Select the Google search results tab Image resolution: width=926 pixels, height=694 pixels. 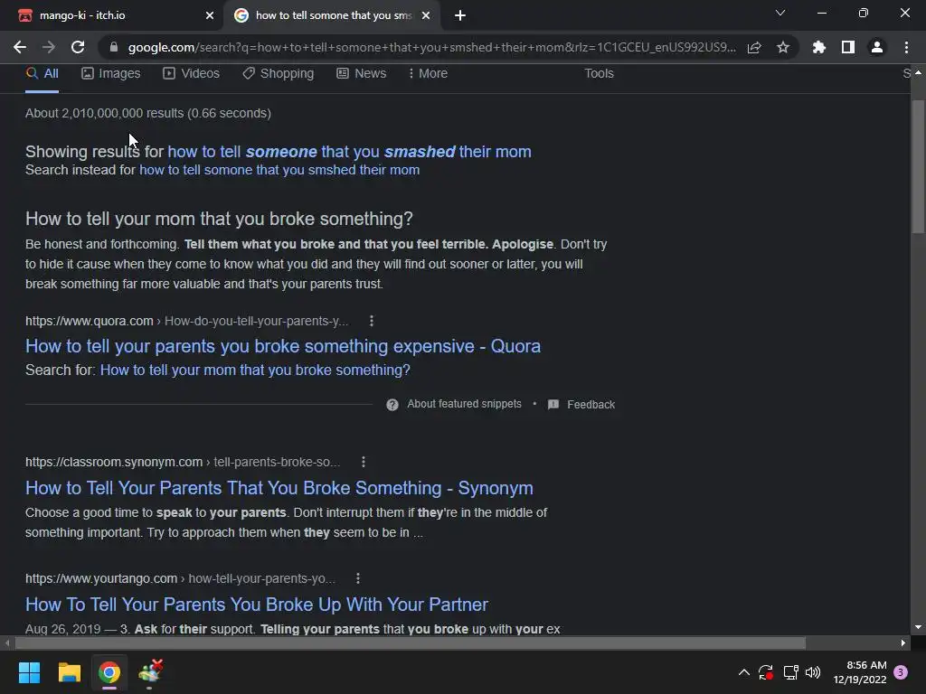333,15
